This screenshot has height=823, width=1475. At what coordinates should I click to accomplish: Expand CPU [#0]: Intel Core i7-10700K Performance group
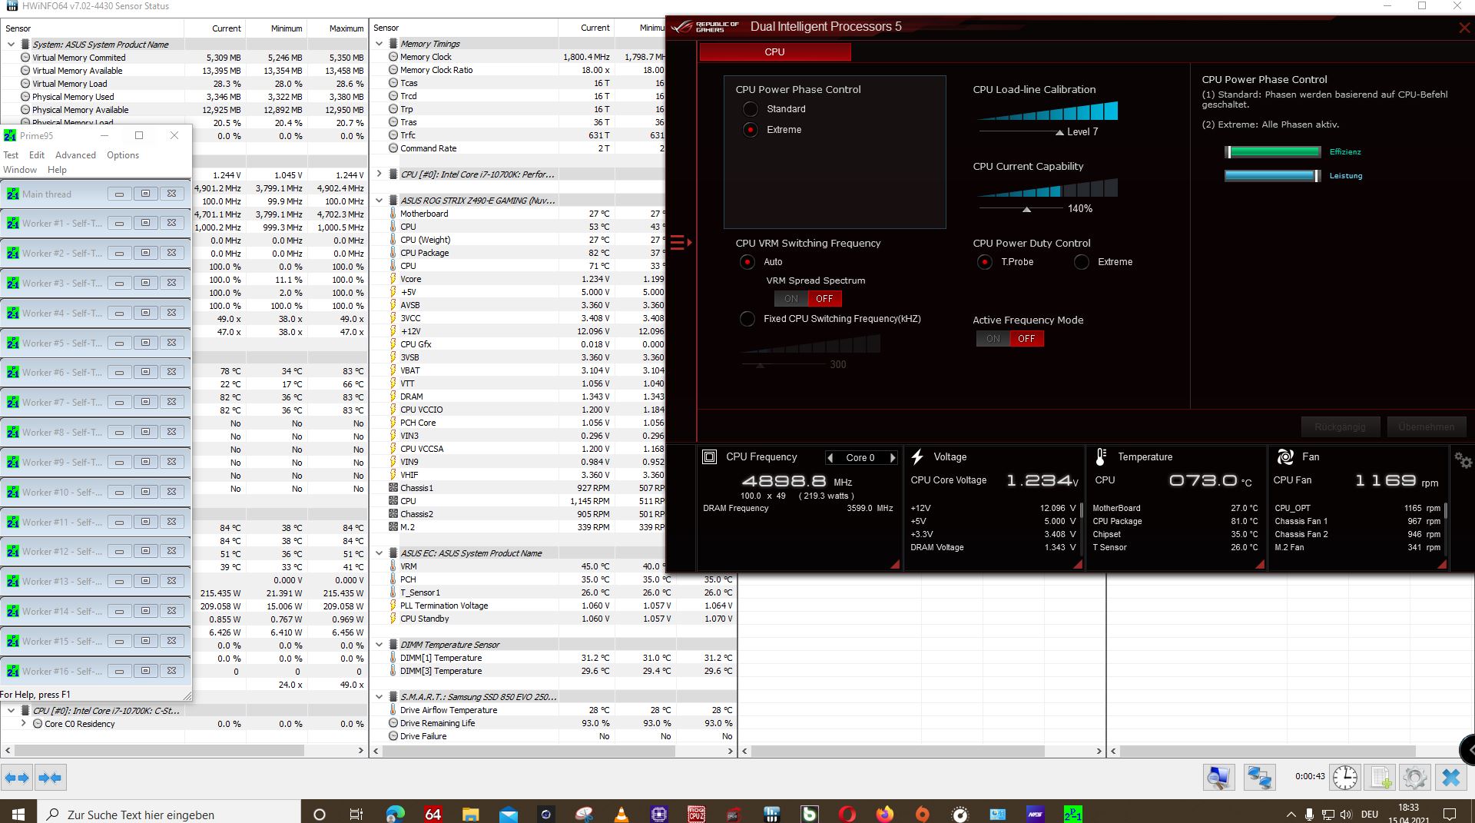click(379, 174)
